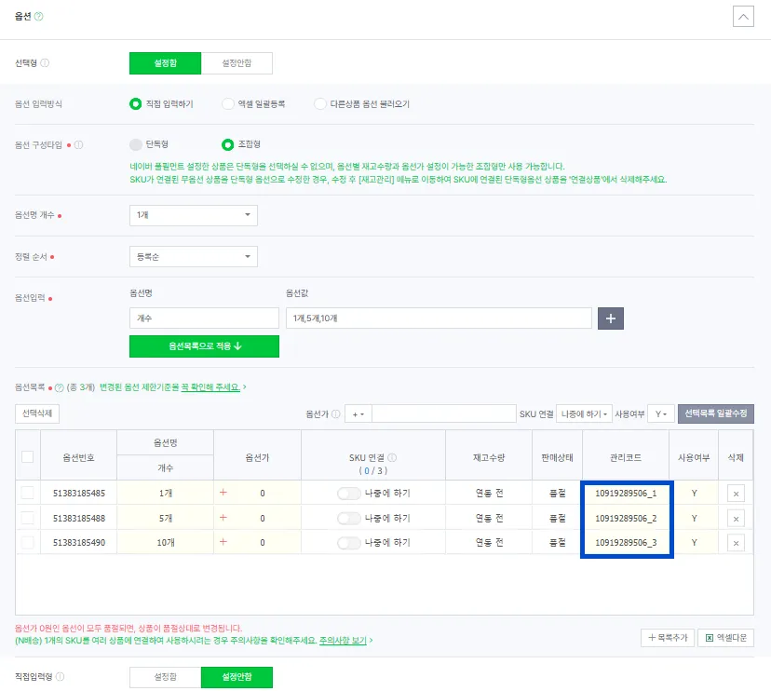Screen dimensions: 771x691
Task: Show info icon beside 옵션 구성타입 label
Action: [x=78, y=145]
